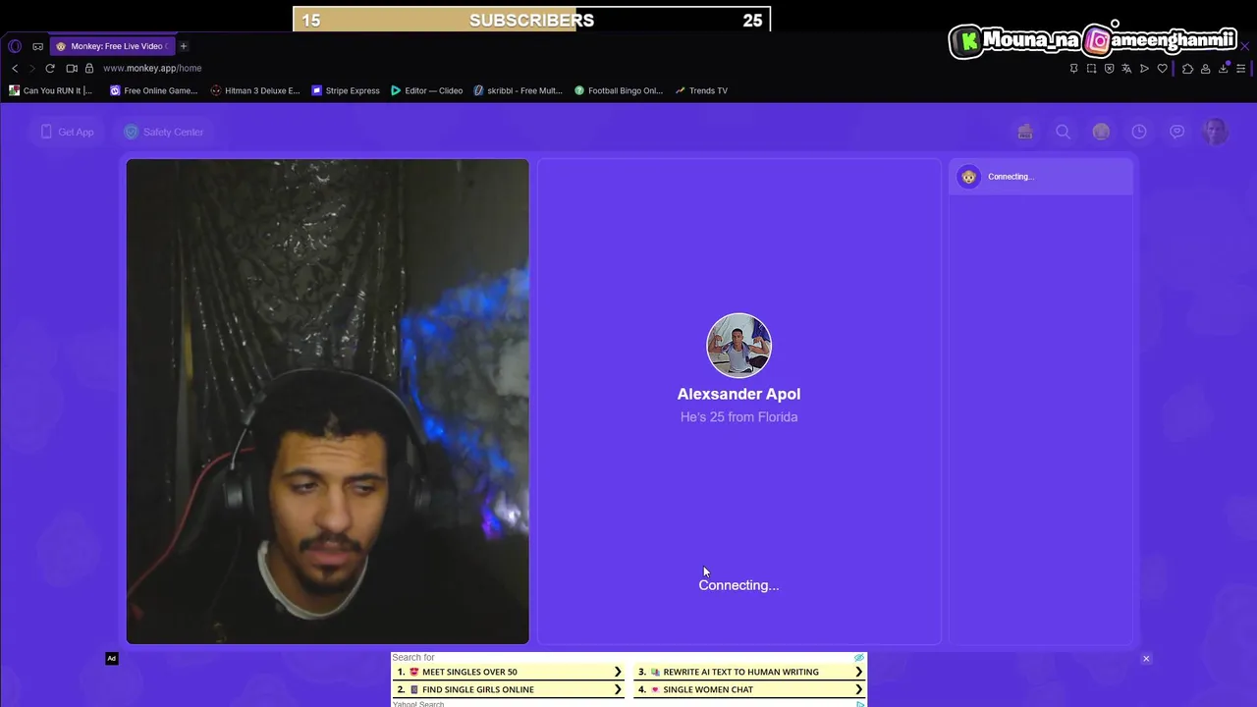The image size is (1257, 707).
Task: Open the Hitman 3 Deluxe bookmark
Action: point(254,90)
